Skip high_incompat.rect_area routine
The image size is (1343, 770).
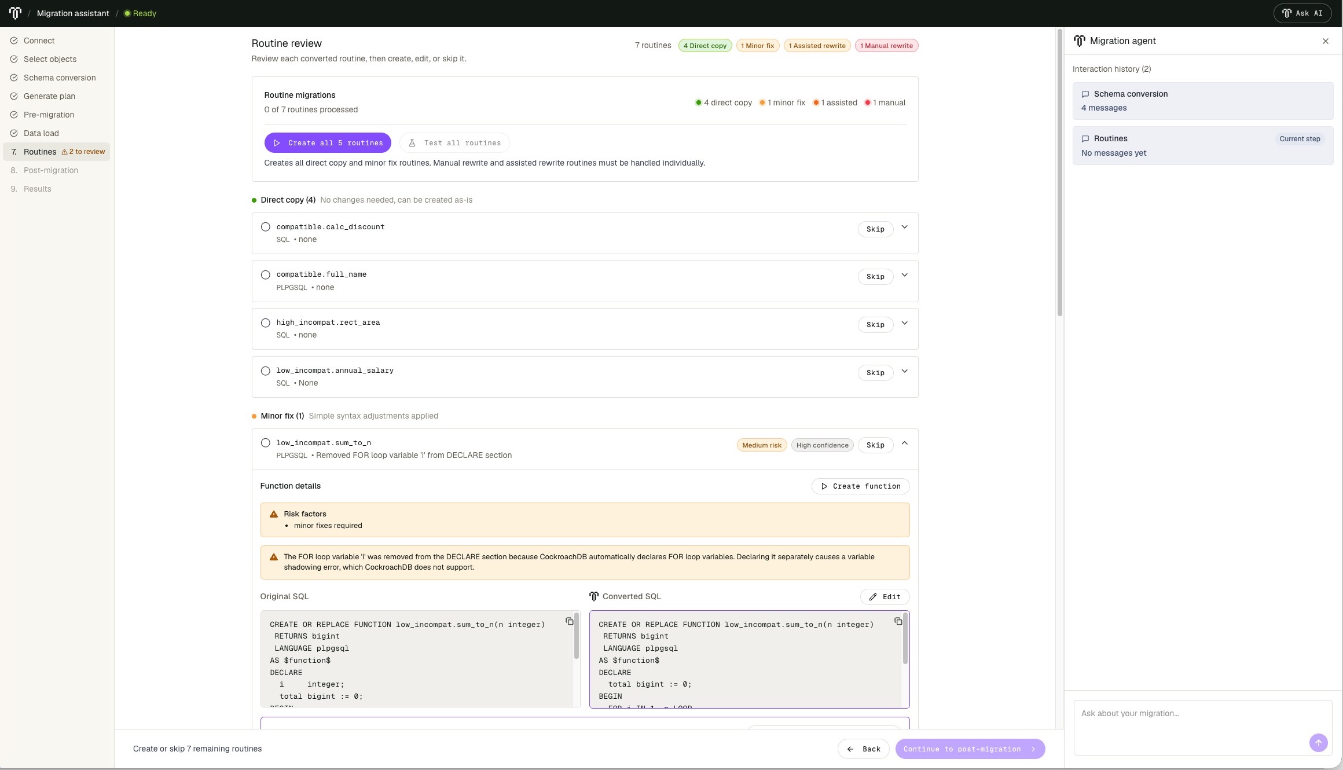875,325
